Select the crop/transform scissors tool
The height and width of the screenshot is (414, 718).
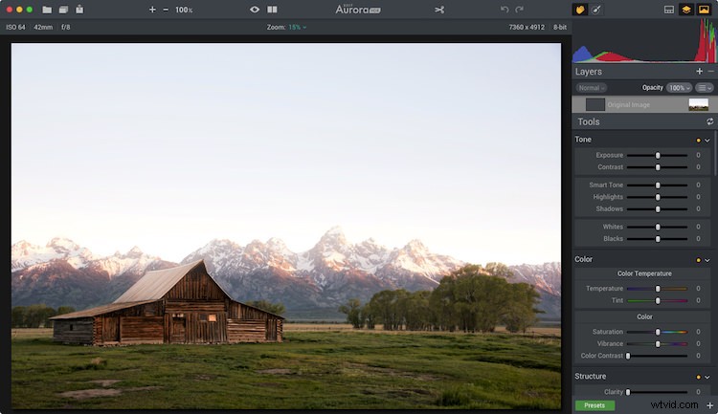[439, 10]
